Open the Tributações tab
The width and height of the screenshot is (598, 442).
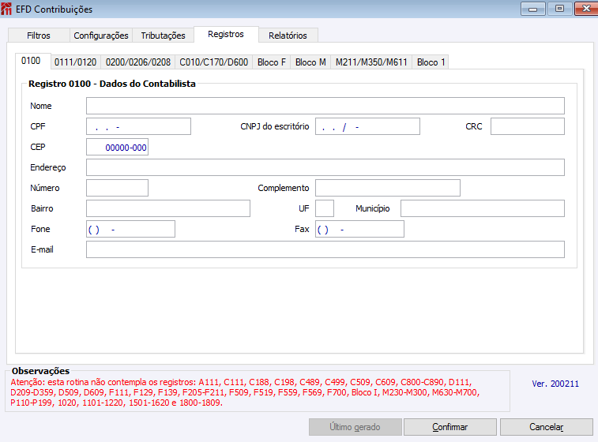164,36
